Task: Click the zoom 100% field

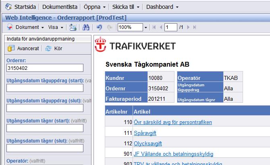Action: 130,27
